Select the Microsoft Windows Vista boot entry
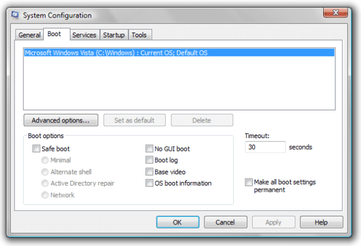Image resolution: width=361 pixels, height=246 pixels. 179,52
